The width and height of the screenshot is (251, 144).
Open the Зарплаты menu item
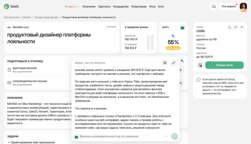click(x=104, y=6)
